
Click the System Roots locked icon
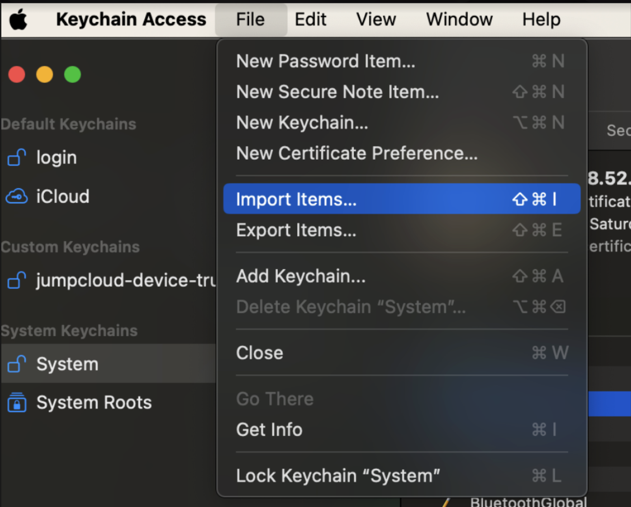17,402
